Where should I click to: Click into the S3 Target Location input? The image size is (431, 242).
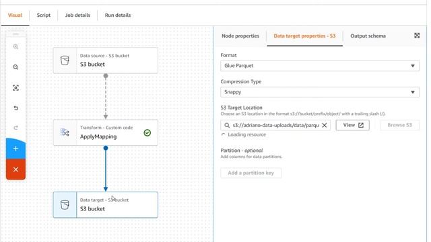click(x=275, y=125)
